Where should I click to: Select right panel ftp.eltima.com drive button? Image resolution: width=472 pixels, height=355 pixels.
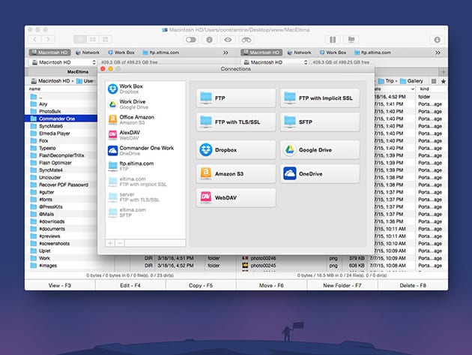click(372, 53)
